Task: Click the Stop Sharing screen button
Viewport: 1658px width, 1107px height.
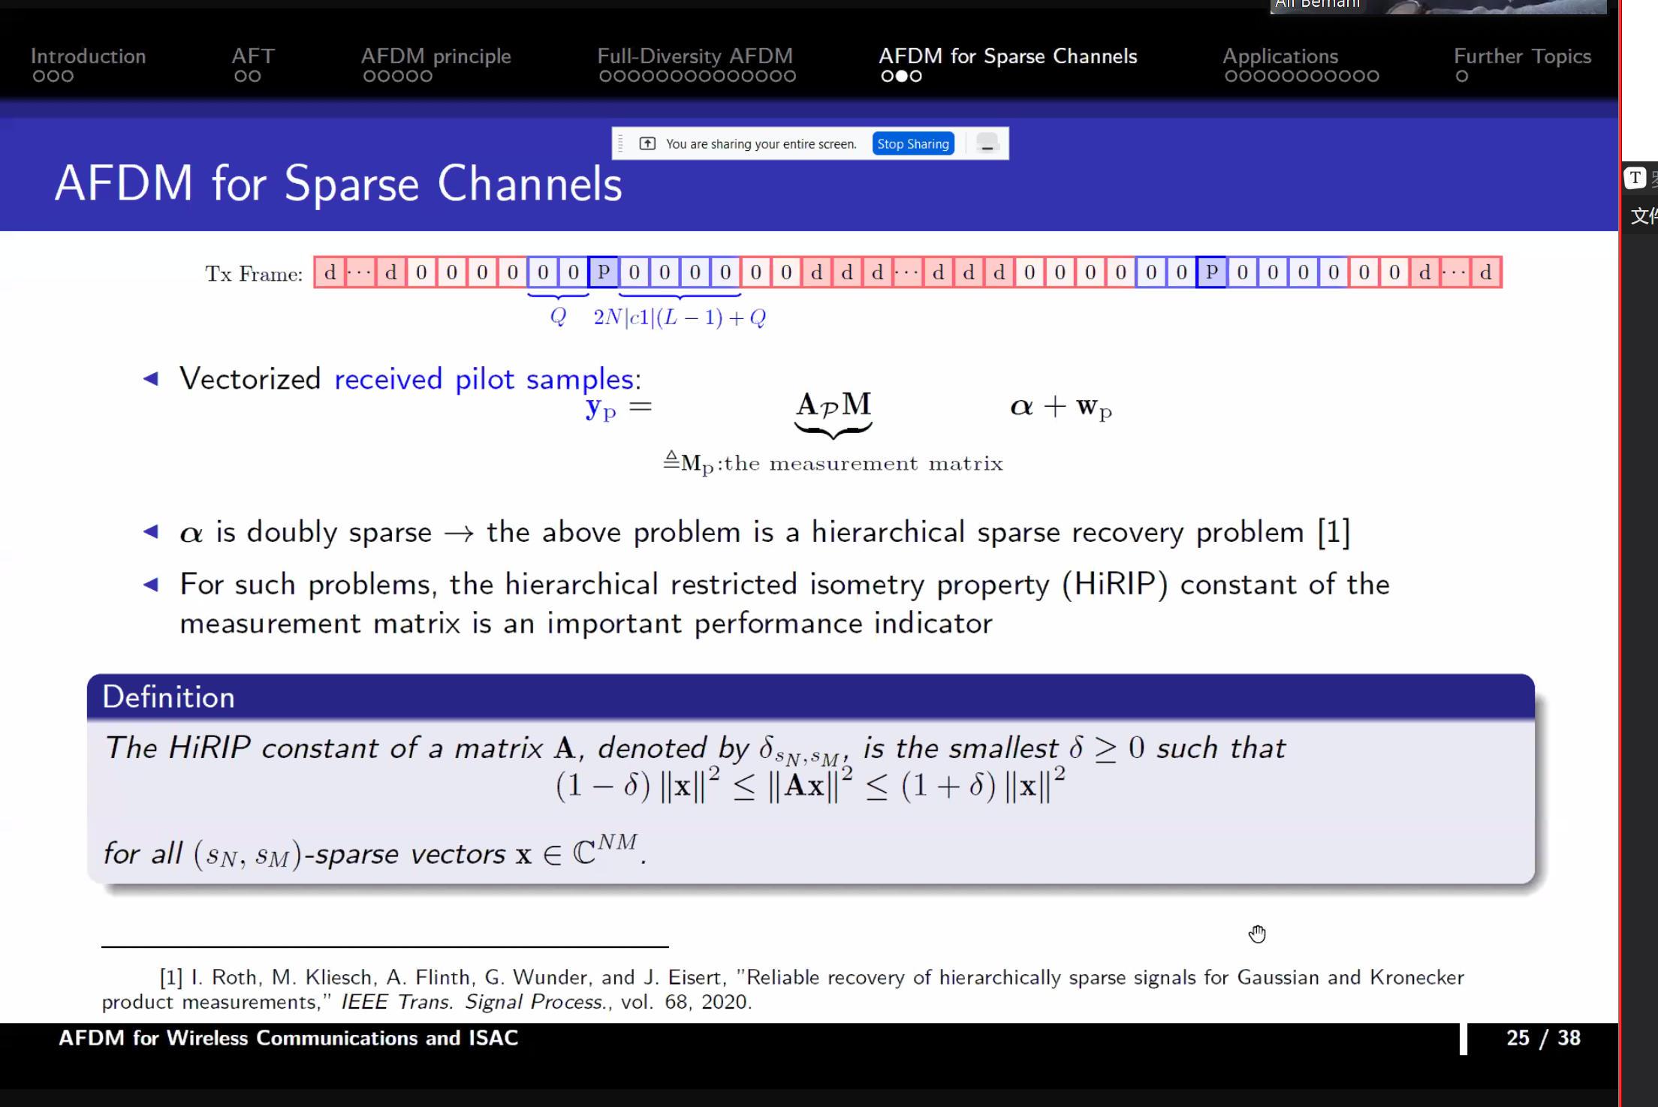Action: [912, 143]
